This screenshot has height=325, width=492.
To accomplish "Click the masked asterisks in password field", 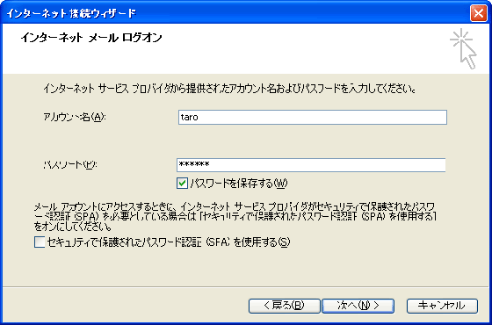I will (193, 164).
